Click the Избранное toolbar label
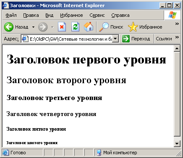The width and height of the screenshot is (183, 158). (x=151, y=27)
